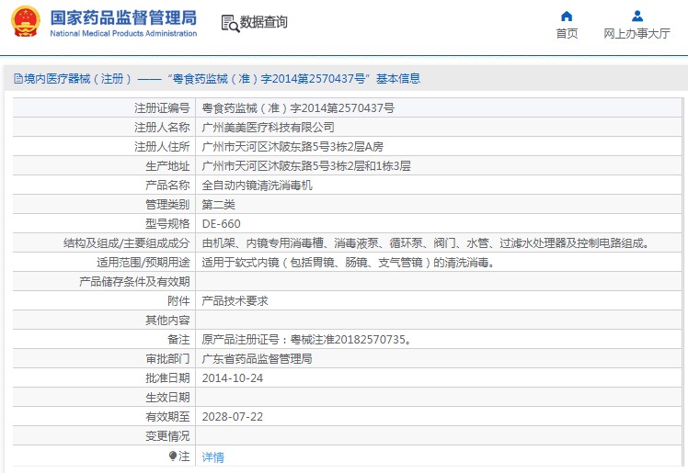Select the 生产地址 address ending in 1栋3层

pyautogui.click(x=305, y=166)
